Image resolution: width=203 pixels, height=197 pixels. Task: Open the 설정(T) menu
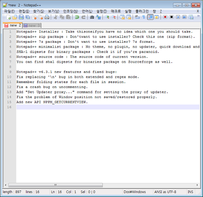101,11
